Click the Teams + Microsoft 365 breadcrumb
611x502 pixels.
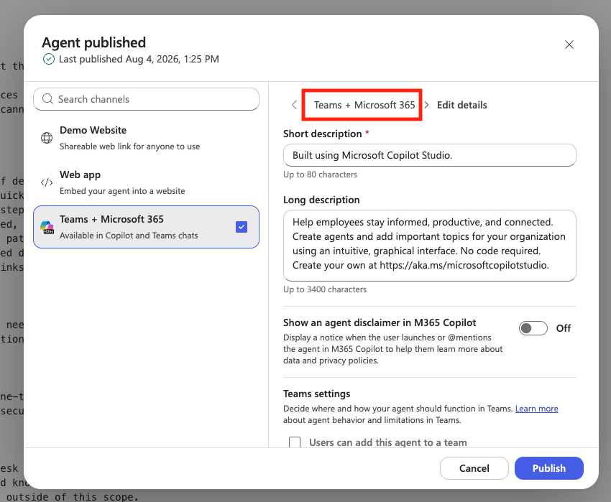click(364, 105)
